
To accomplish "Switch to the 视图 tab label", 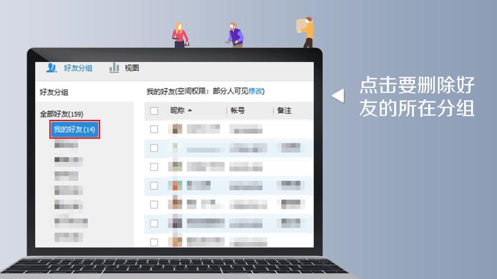I will [132, 68].
